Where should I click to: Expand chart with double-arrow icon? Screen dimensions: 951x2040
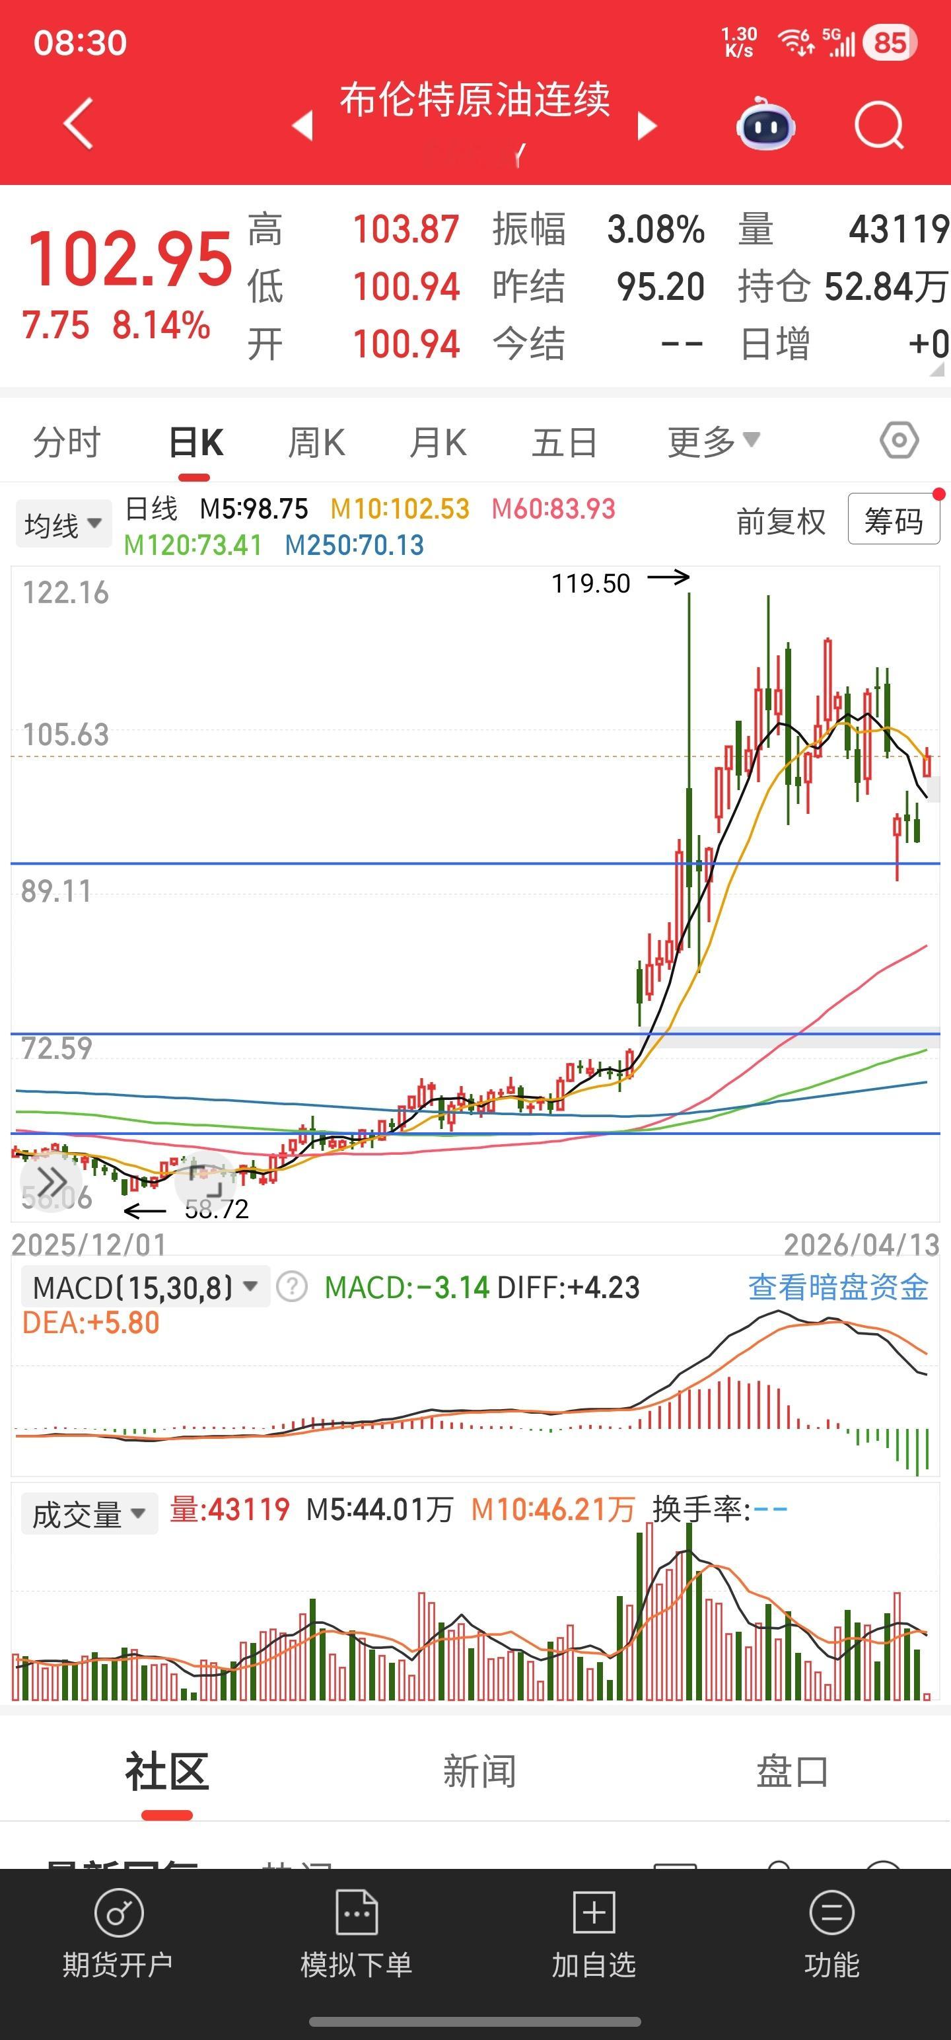[x=52, y=1183]
